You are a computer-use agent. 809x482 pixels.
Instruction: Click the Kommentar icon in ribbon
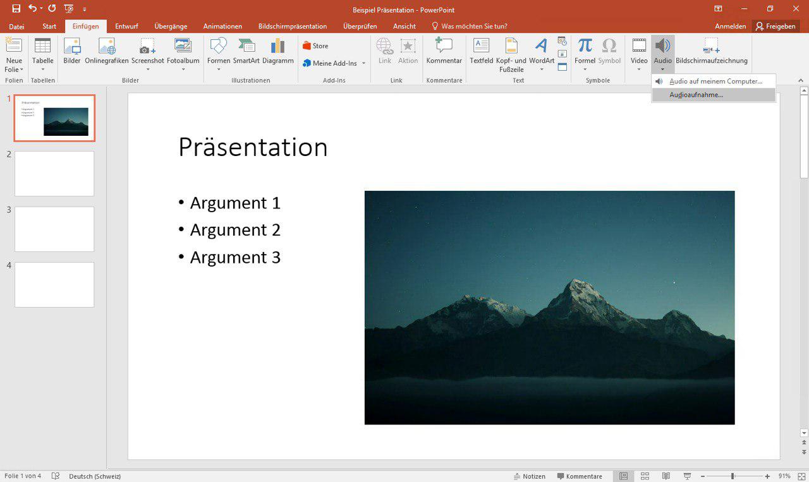pos(444,51)
